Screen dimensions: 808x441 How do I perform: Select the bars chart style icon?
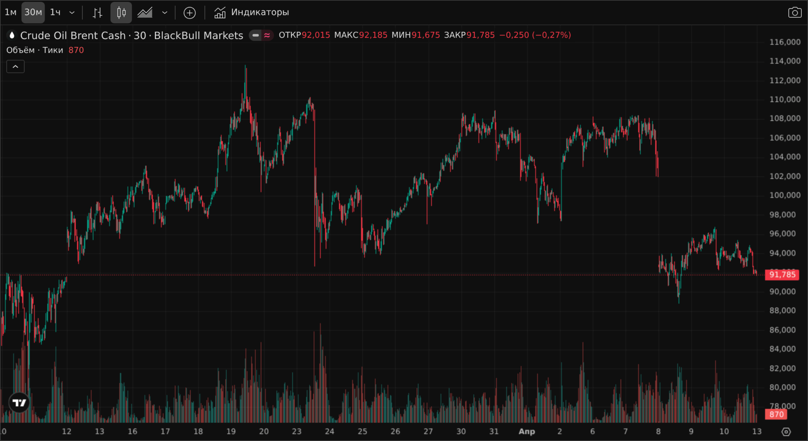pyautogui.click(x=97, y=13)
